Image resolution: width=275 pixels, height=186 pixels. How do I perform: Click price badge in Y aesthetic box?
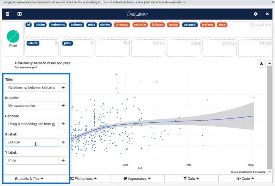(x=67, y=43)
